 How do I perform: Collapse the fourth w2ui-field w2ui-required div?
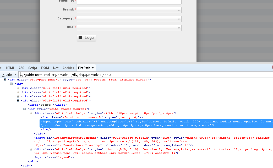coord(18,100)
